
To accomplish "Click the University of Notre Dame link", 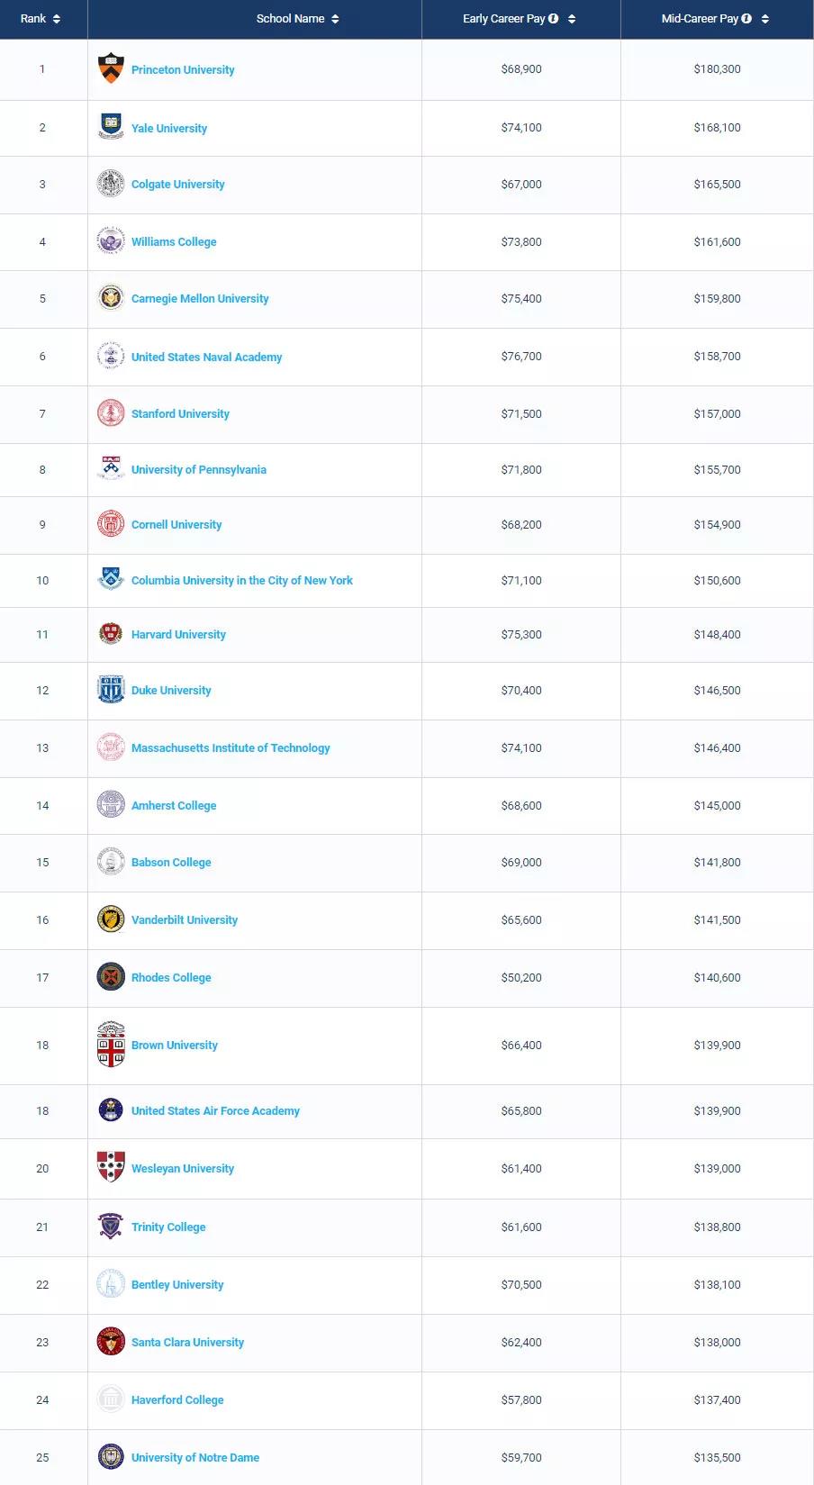I will (195, 1458).
